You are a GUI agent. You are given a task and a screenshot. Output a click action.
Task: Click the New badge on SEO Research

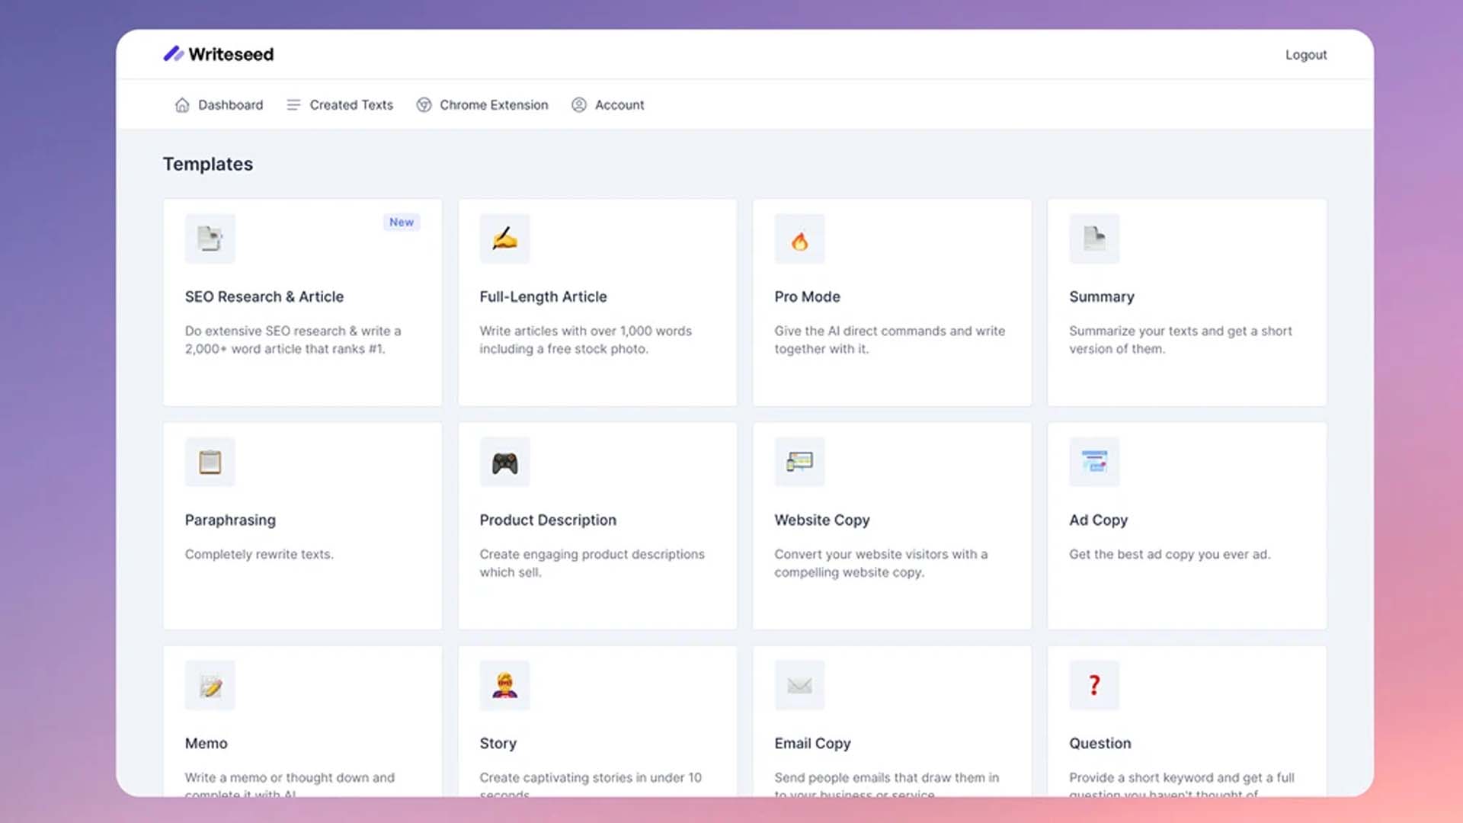pos(402,222)
